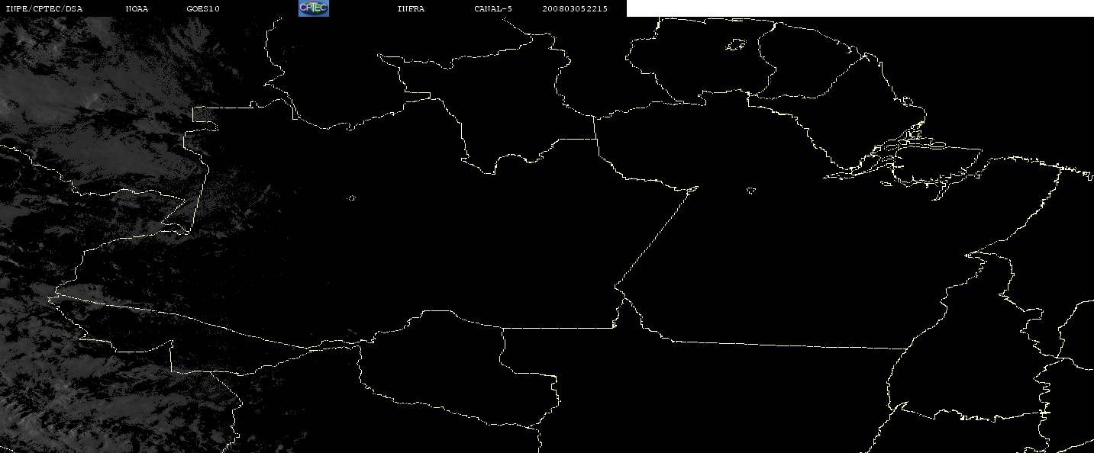This screenshot has width=1094, height=453.
Task: Click the INFRA label in header
Action: pos(411,8)
